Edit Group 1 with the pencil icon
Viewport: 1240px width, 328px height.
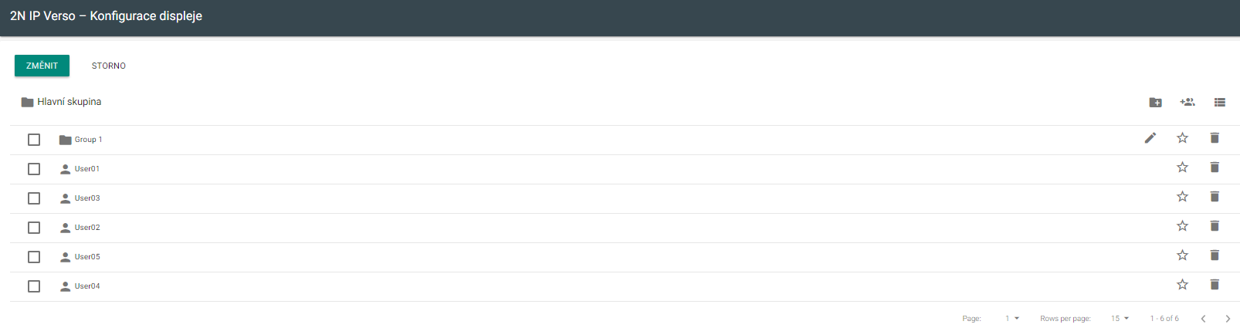coord(1150,138)
